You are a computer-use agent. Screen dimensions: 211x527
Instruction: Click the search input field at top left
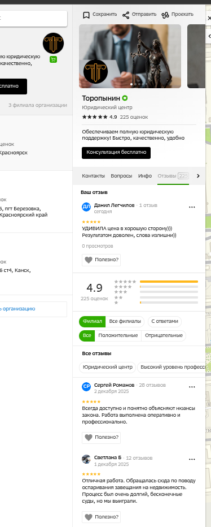pos(33,18)
